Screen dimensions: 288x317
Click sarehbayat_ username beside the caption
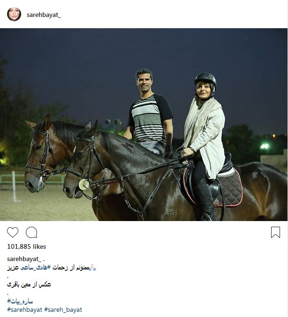point(24,259)
